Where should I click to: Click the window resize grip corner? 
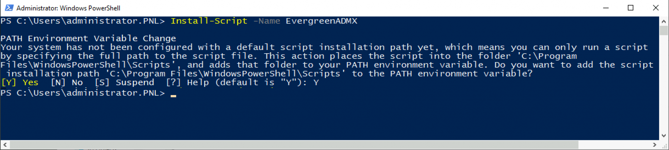pos(664,145)
